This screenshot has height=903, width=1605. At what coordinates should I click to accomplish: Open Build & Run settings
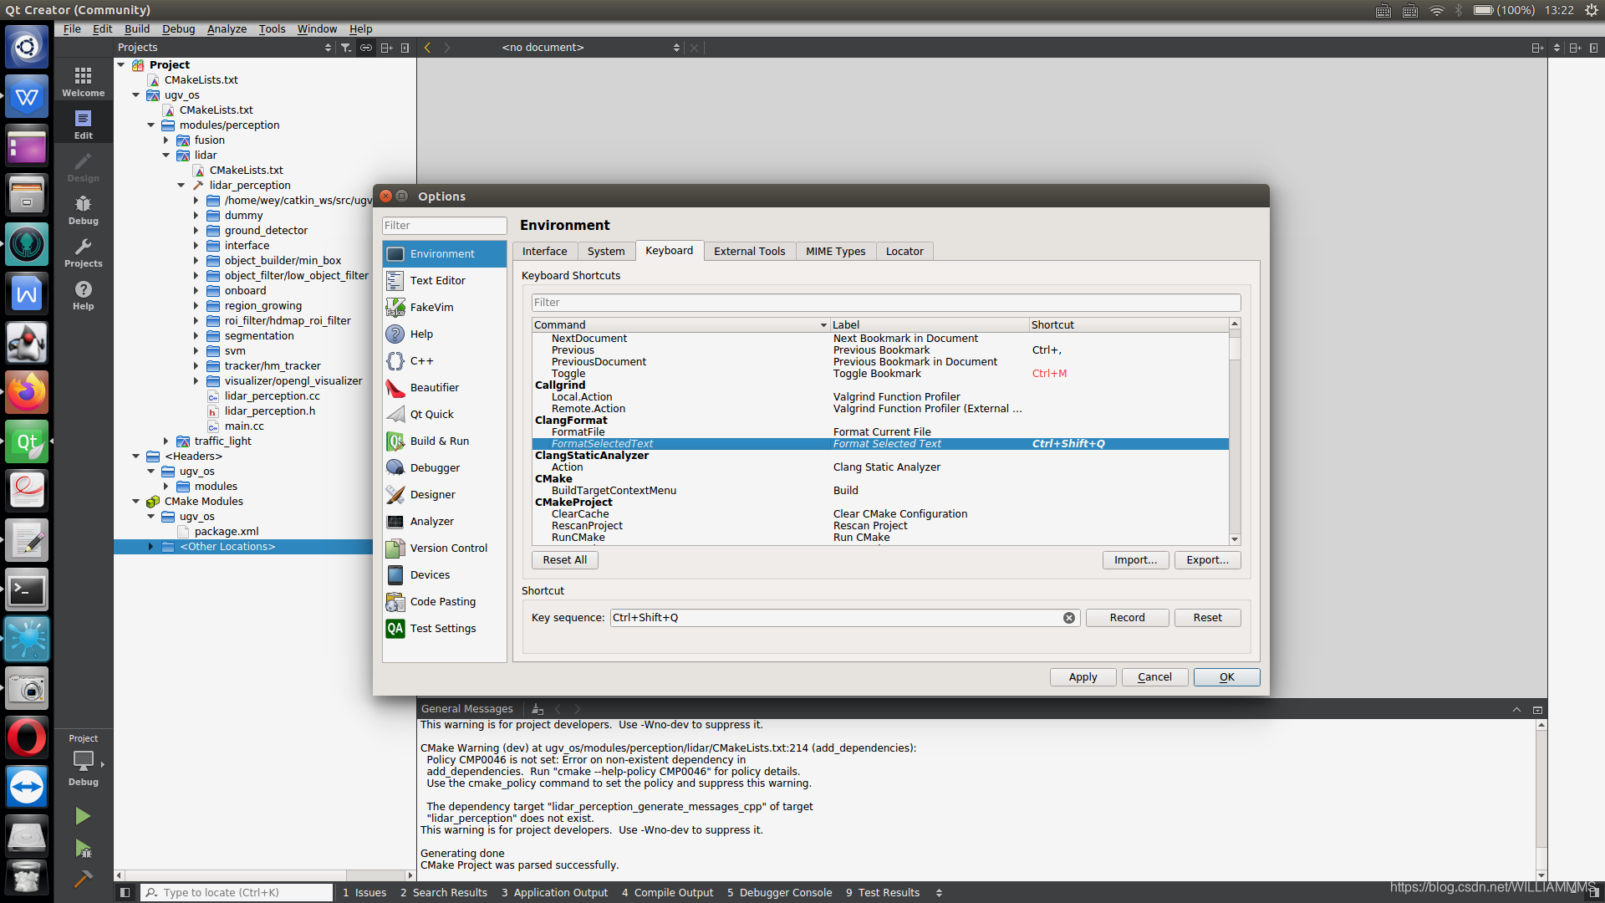[x=439, y=441]
